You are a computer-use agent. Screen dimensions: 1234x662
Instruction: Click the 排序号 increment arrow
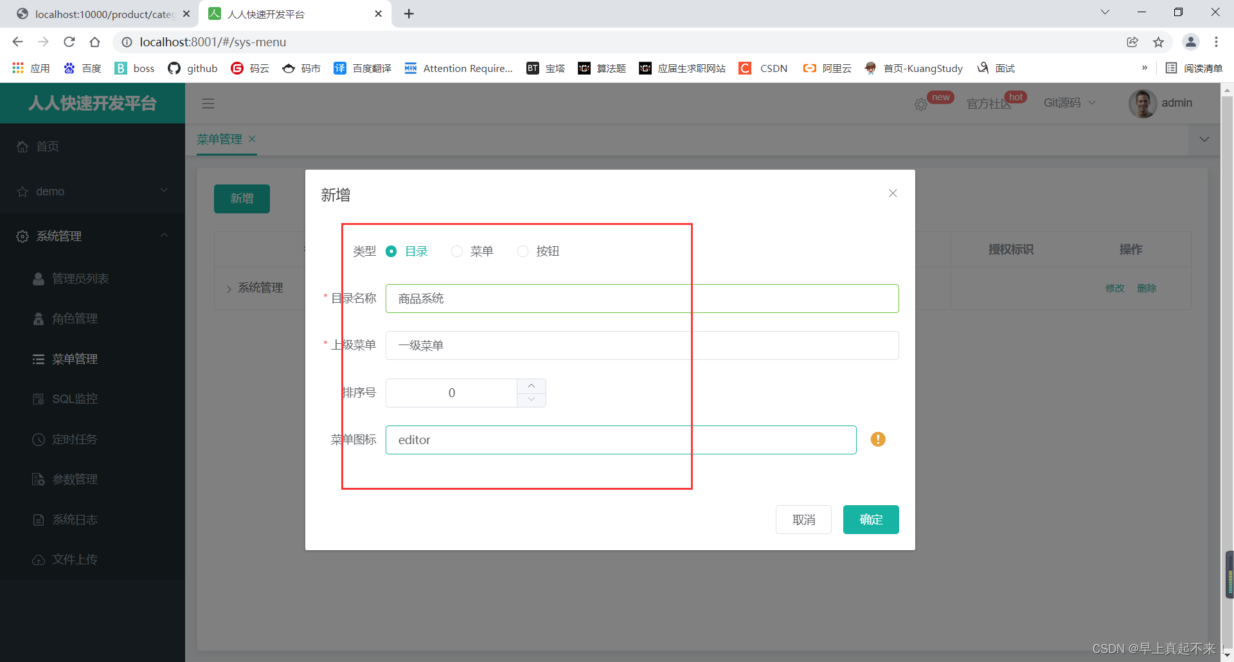point(531,386)
